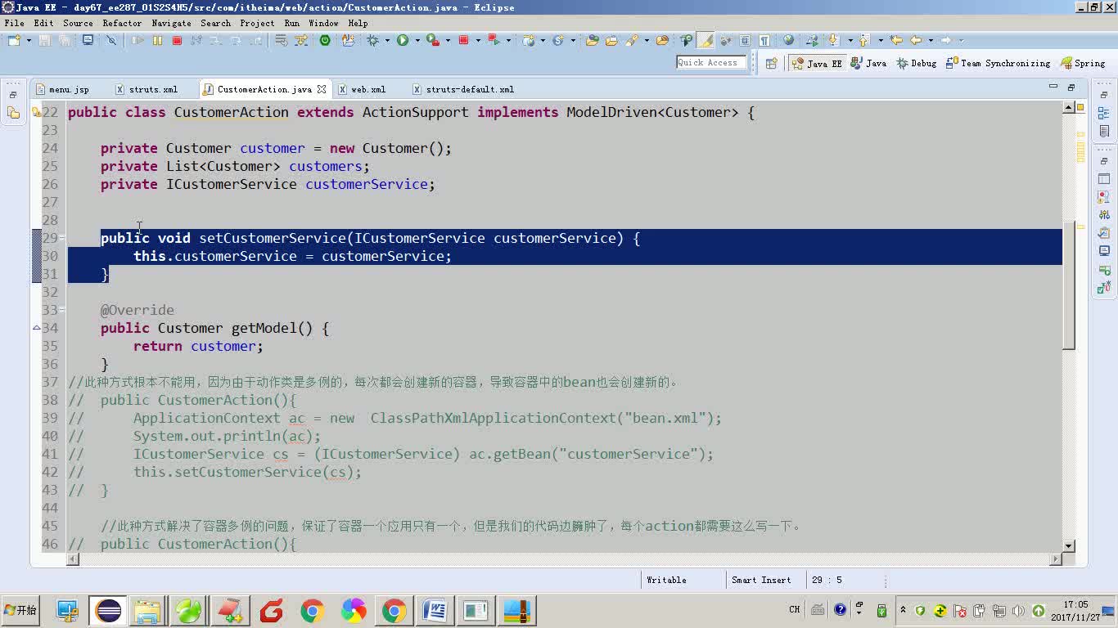Click the New file wizard icon
This screenshot has height=628, width=1118.
pos(14,40)
